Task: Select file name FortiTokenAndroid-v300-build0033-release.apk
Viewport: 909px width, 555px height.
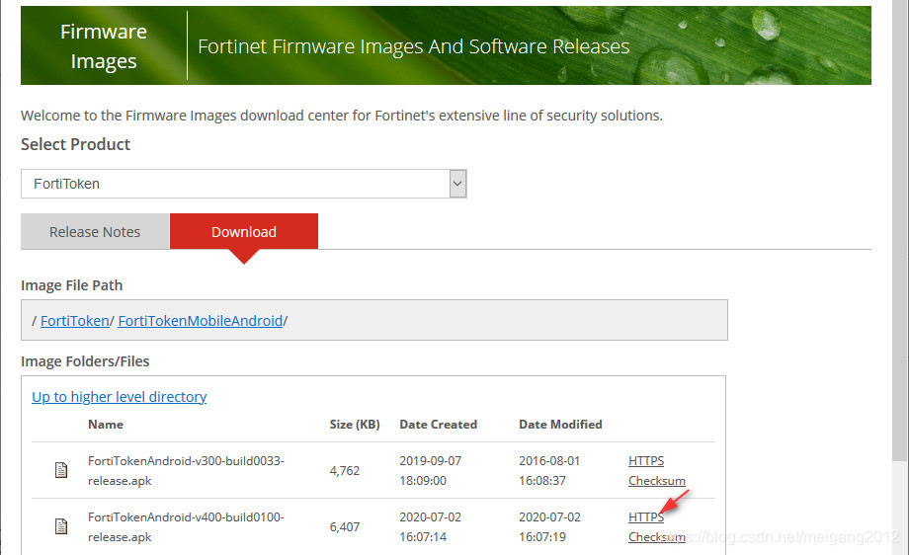Action: 186,470
